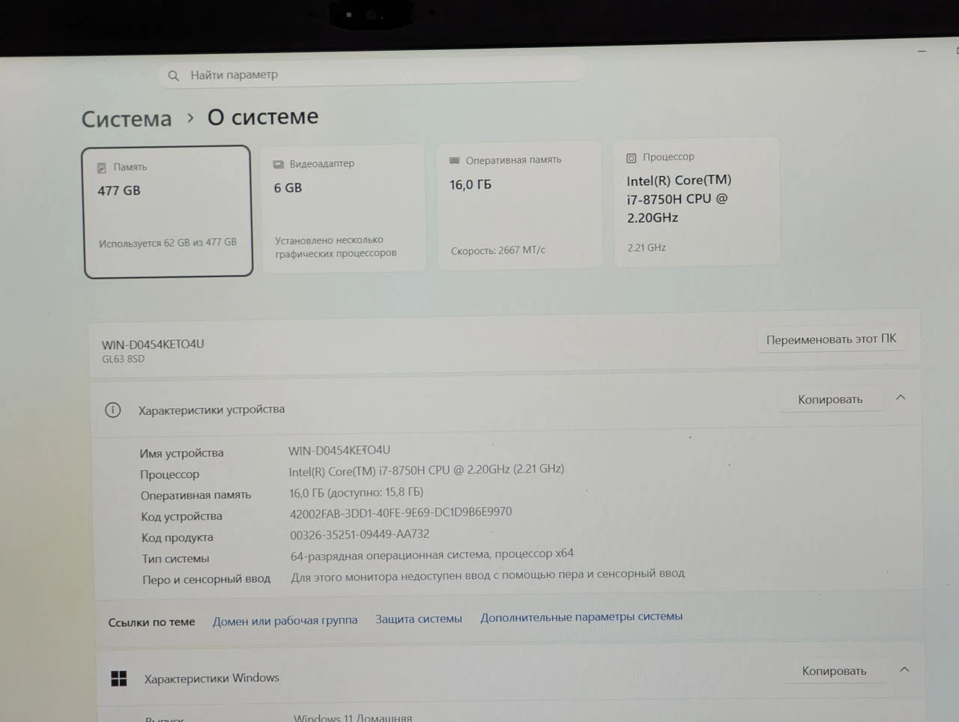The width and height of the screenshot is (959, 722).
Task: Click the GL63 8SD model label
Action: [123, 360]
